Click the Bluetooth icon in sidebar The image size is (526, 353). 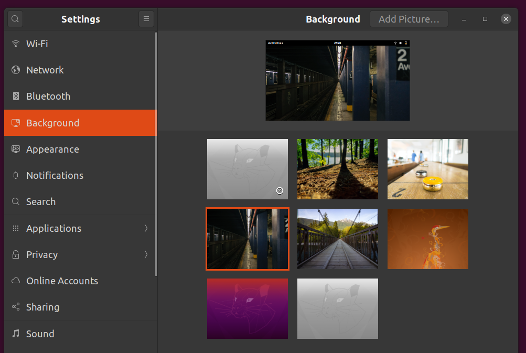click(x=16, y=96)
